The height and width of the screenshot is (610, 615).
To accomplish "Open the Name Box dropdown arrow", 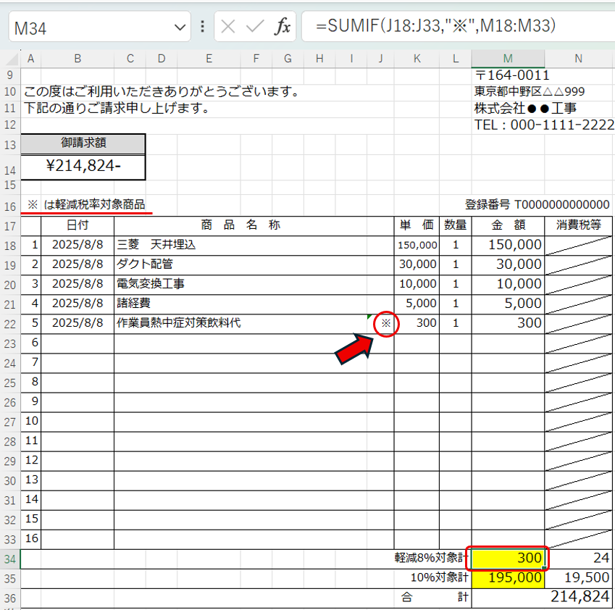I will pyautogui.click(x=180, y=28).
